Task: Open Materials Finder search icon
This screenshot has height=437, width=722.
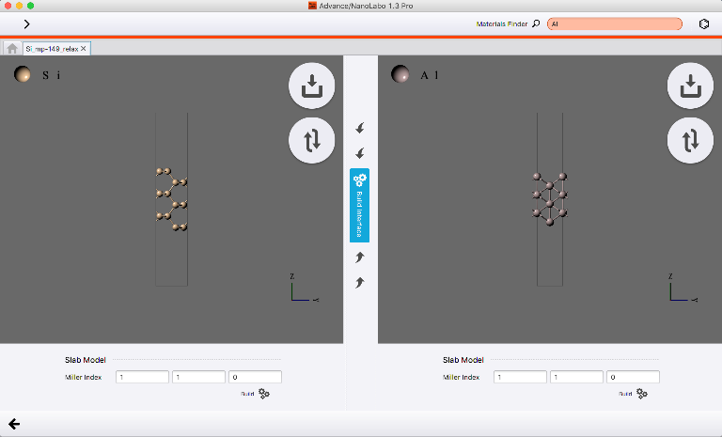Action: [x=536, y=23]
